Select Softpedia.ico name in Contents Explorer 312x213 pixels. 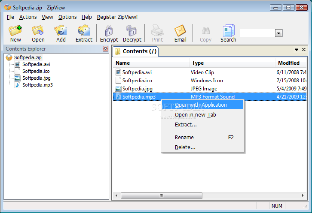36,71
